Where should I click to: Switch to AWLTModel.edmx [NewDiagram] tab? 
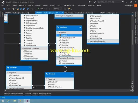(17, 13)
